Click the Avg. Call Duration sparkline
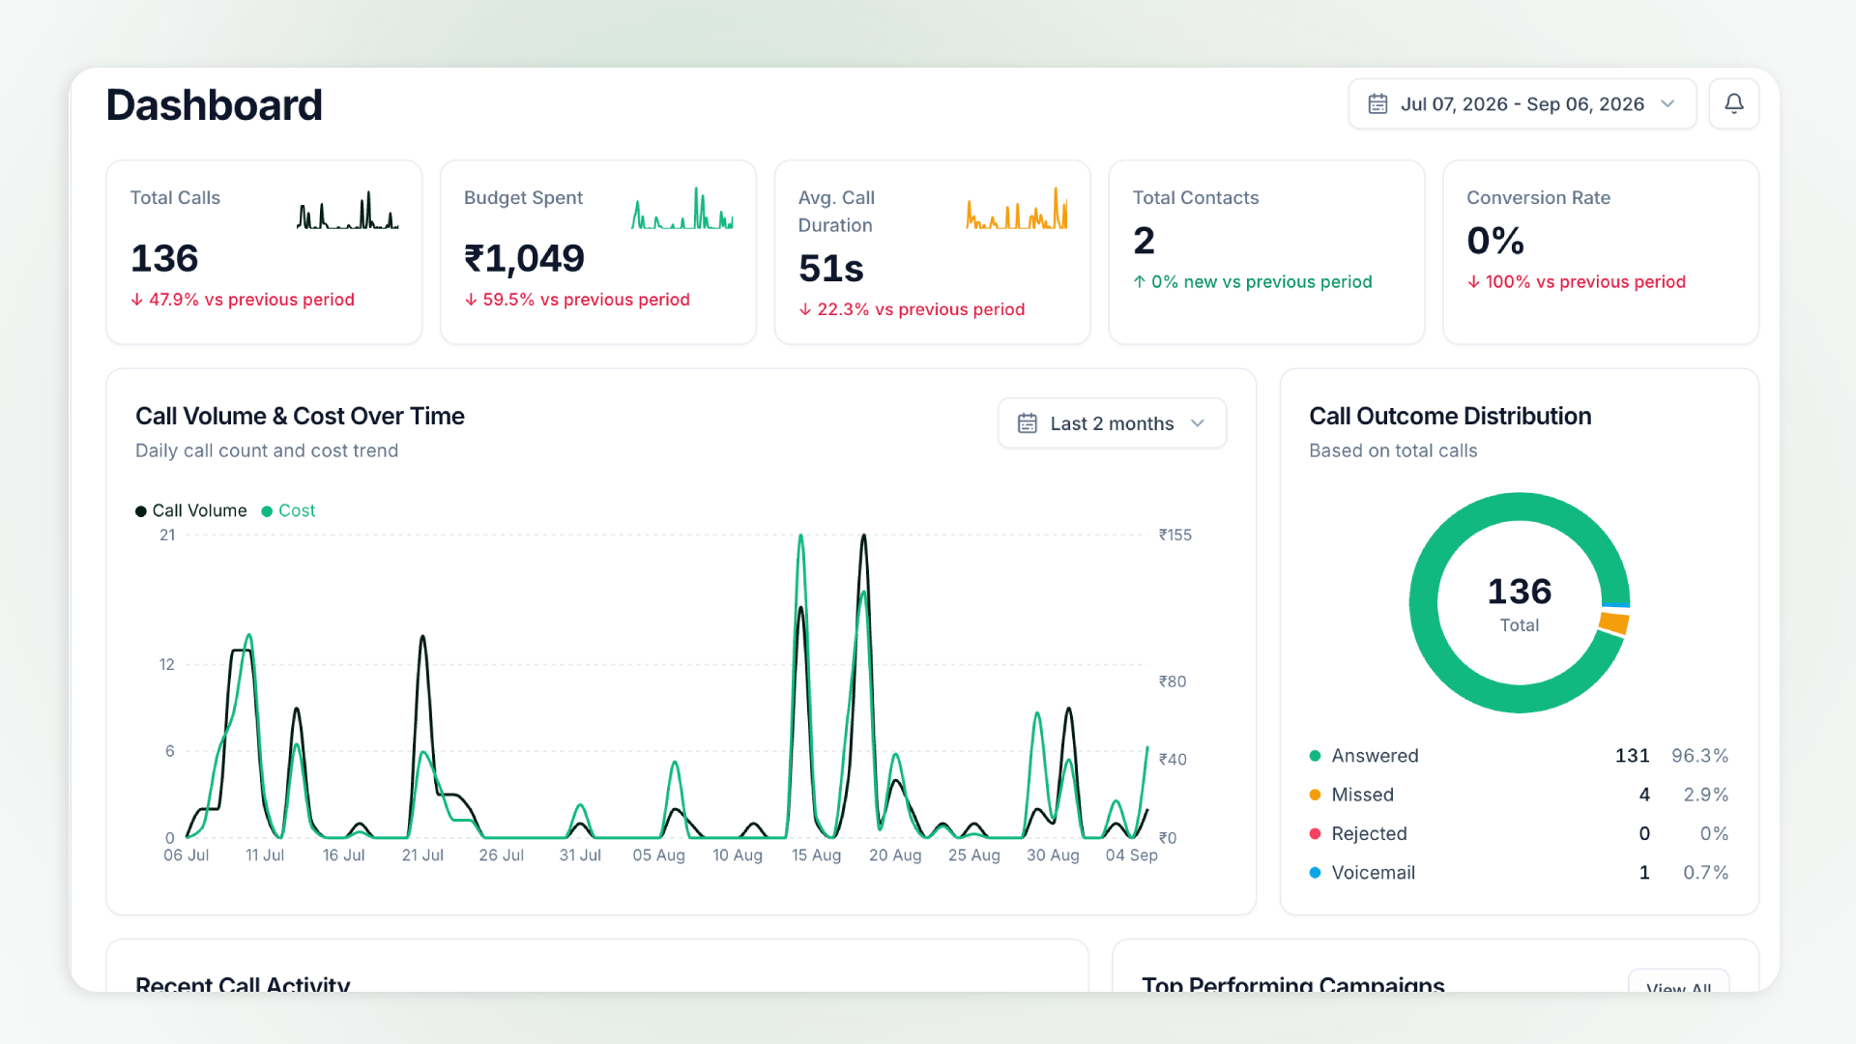Viewport: 1856px width, 1044px height. (x=1017, y=208)
